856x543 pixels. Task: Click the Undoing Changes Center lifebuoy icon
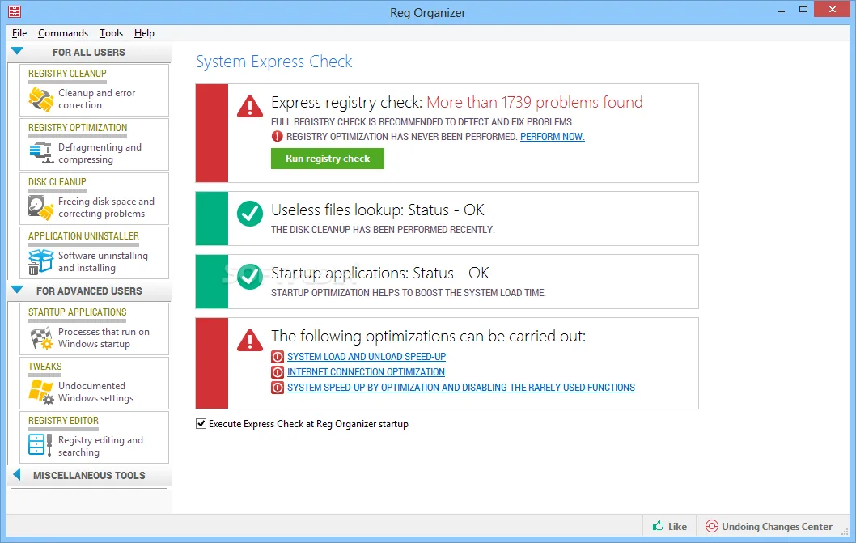click(x=712, y=526)
